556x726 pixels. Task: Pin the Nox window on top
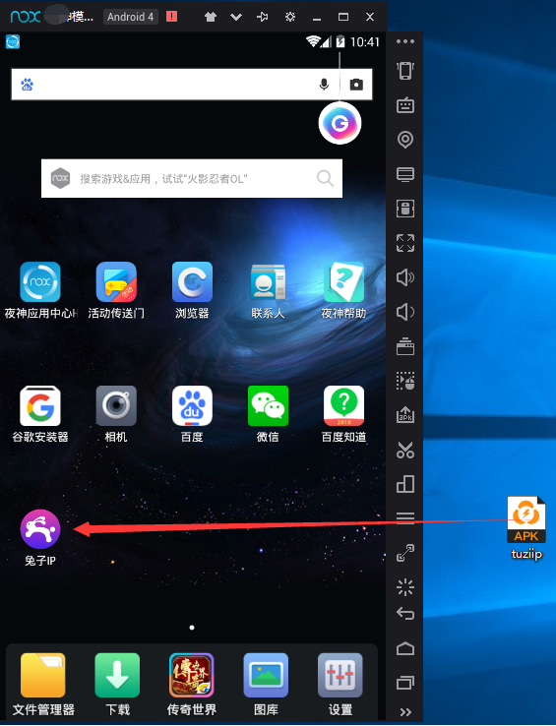pos(262,17)
